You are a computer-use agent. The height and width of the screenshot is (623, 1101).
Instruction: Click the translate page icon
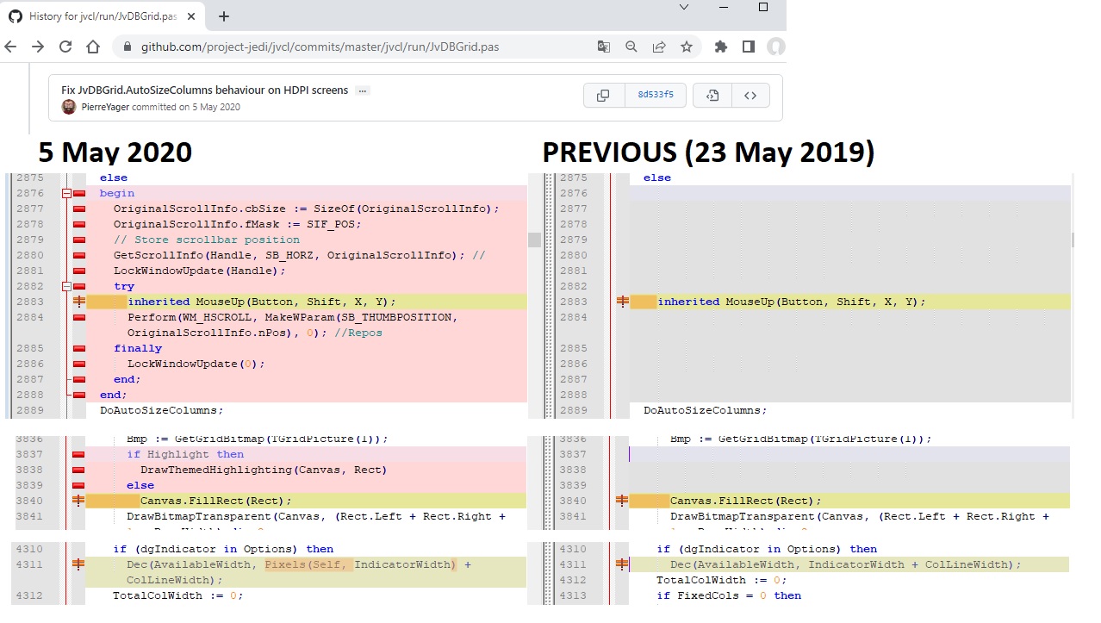[604, 47]
